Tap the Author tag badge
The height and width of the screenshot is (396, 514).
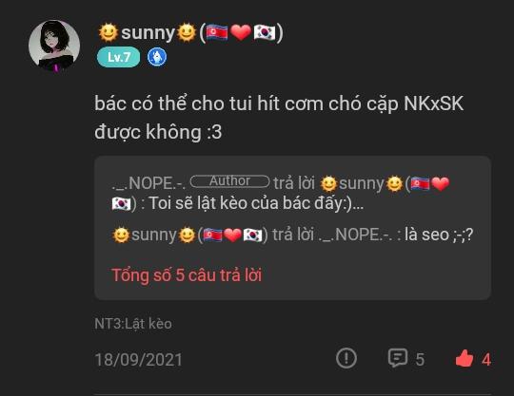point(230,181)
